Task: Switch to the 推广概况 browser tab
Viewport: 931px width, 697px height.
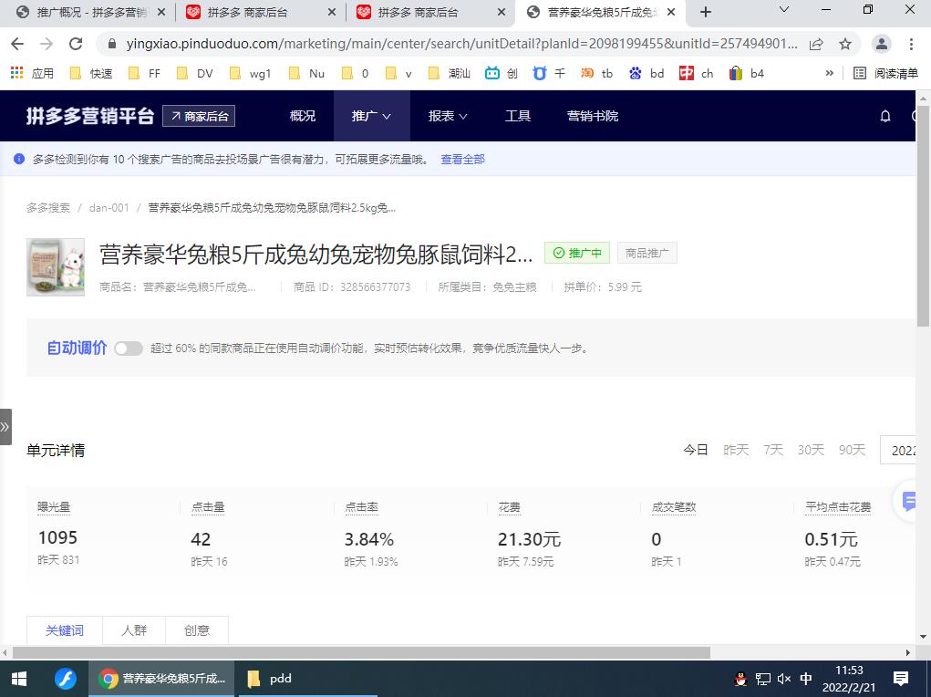Action: tap(91, 13)
